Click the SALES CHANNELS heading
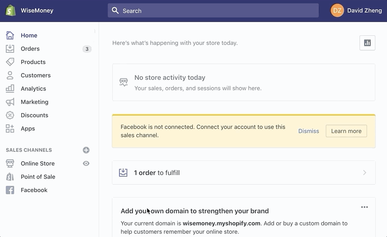The height and width of the screenshot is (237, 387). coord(29,150)
